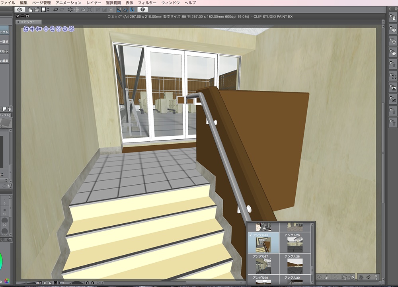398x287 pixels.
Task: Select the object move manipulator icon
Action: pos(46,29)
